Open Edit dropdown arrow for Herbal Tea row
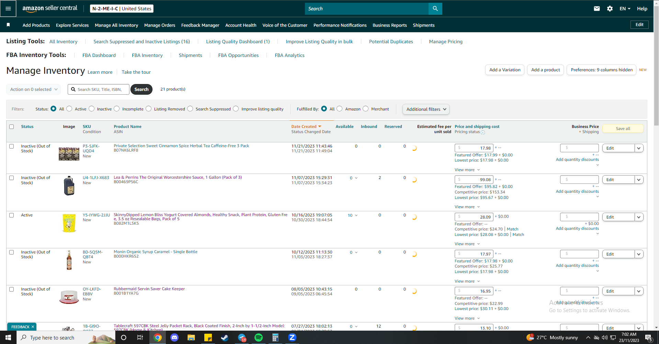 (639, 148)
